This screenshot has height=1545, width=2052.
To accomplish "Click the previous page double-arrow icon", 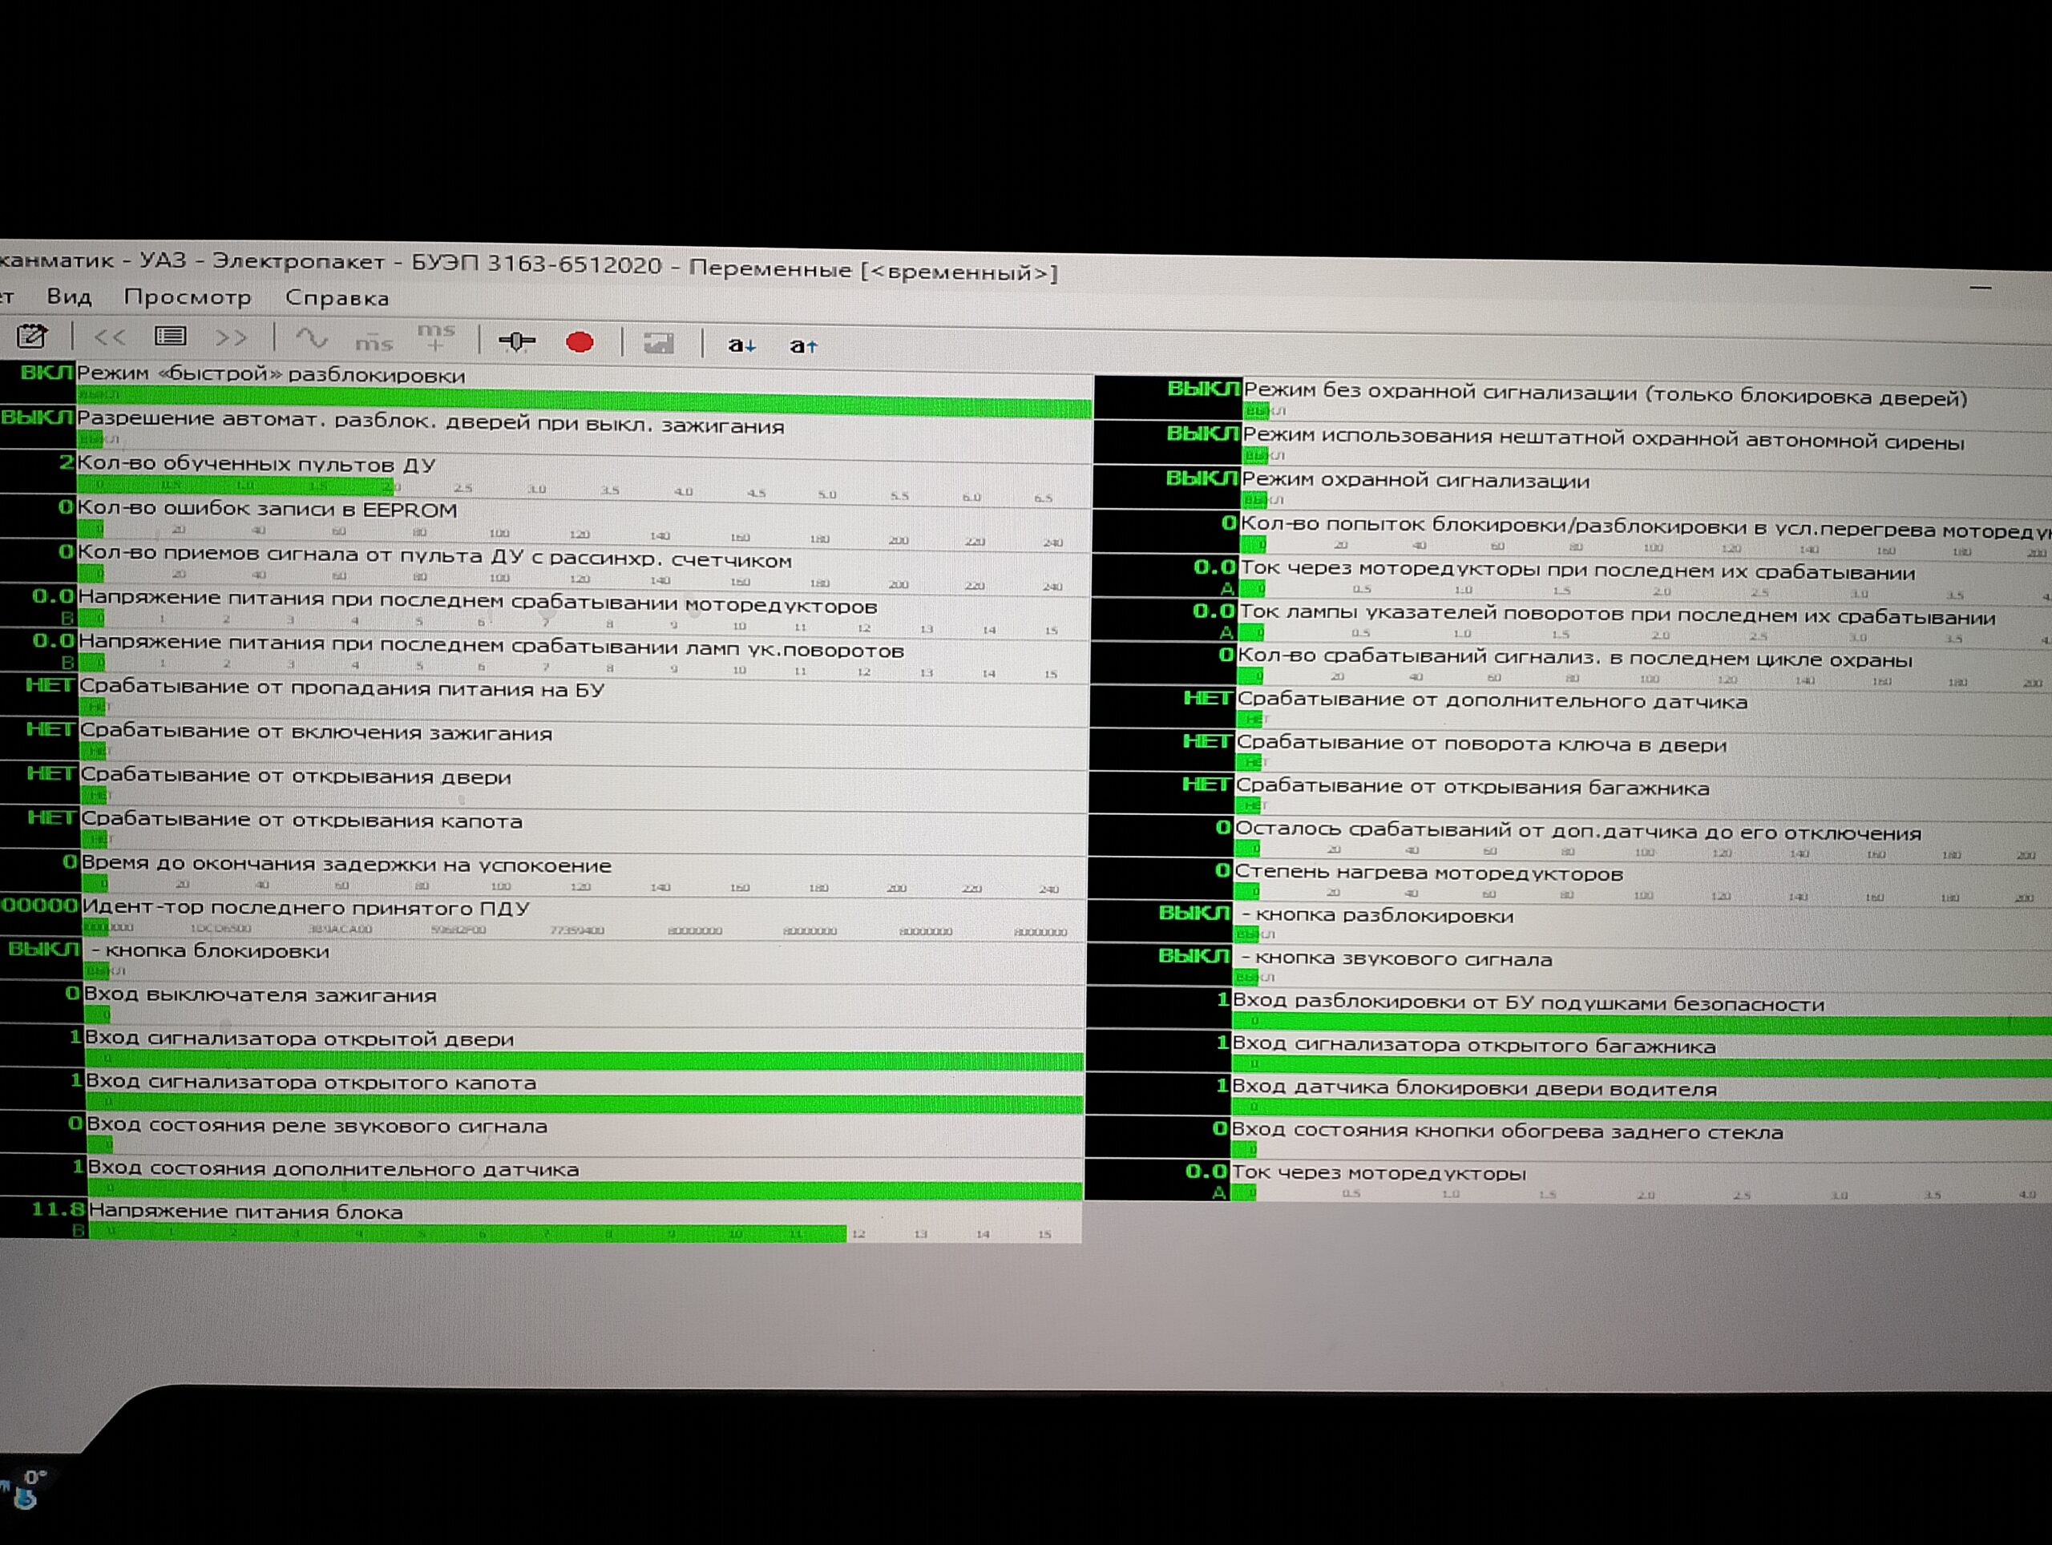I will (110, 337).
